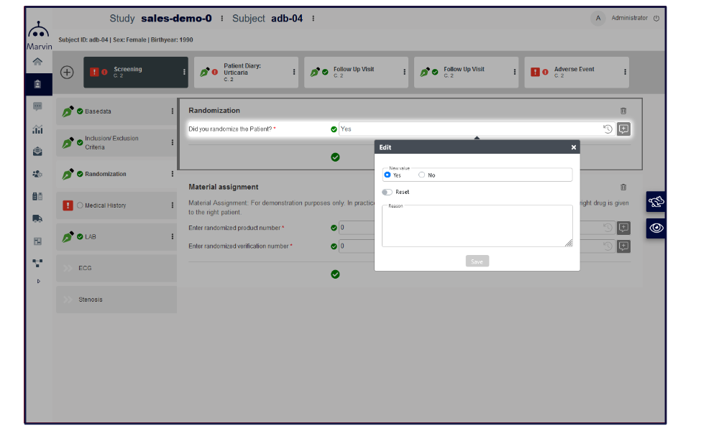This screenshot has width=719, height=431.
Task: Open Study sales-demo-0 options menu
Action: [x=221, y=19]
